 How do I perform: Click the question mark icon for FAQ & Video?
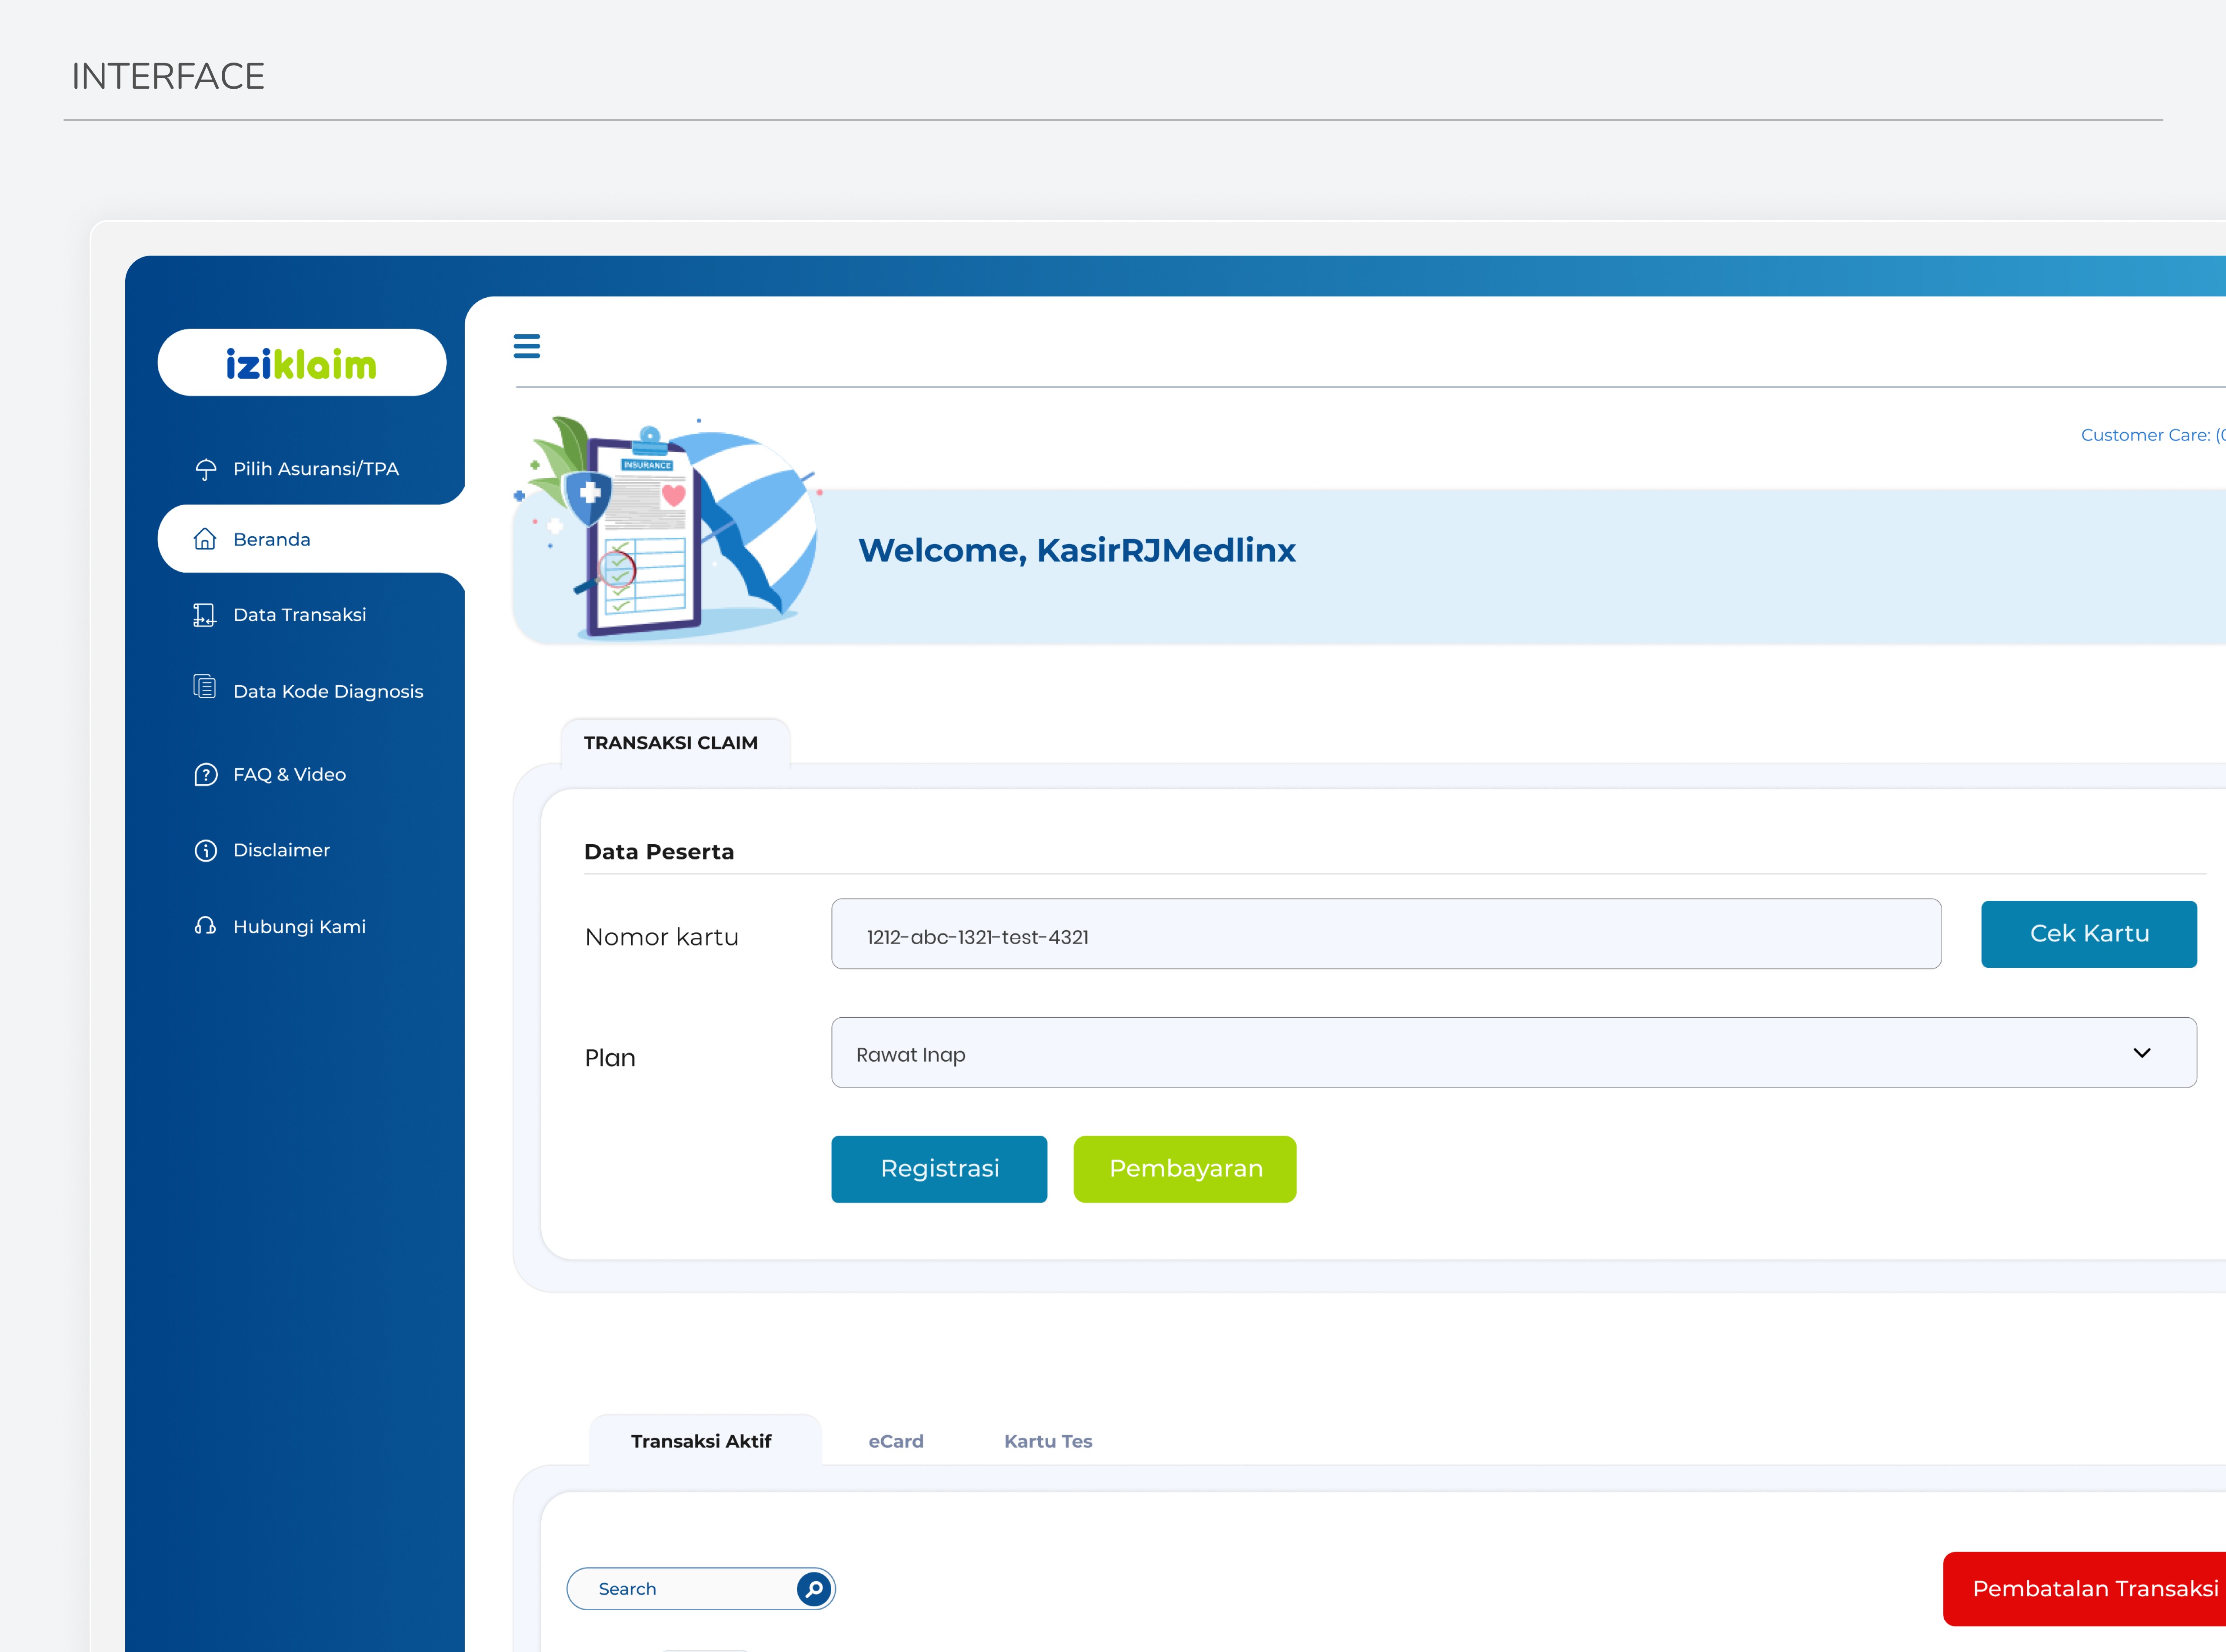[x=205, y=775]
